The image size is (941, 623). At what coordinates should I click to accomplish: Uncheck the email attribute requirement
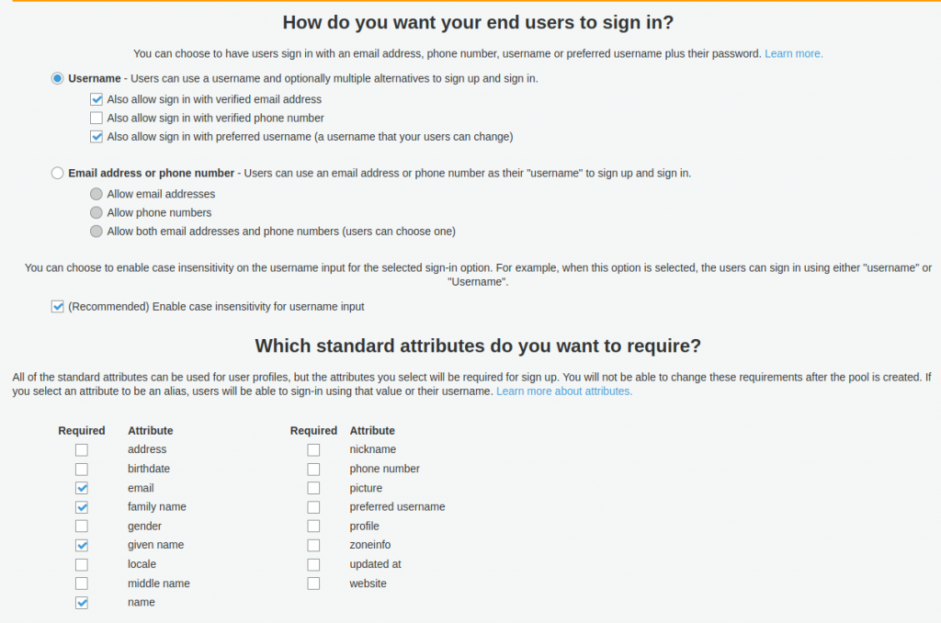[81, 488]
